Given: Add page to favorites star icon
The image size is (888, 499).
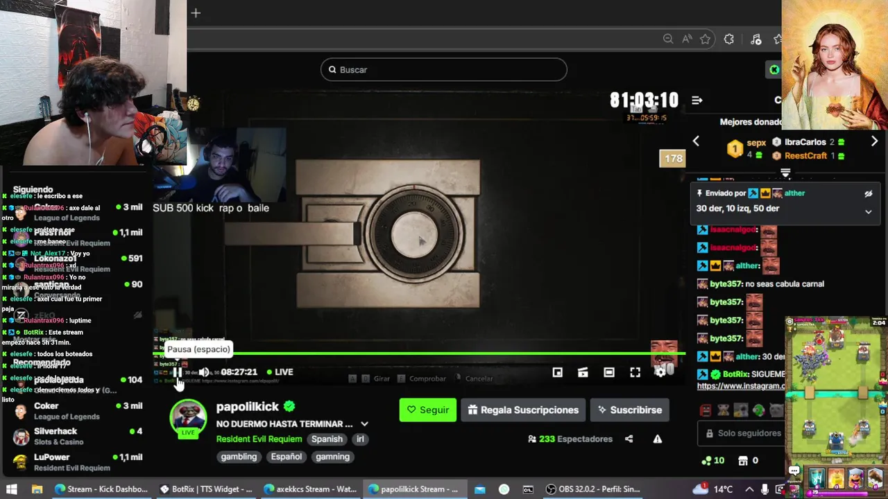Looking at the screenshot, I should tap(706, 40).
